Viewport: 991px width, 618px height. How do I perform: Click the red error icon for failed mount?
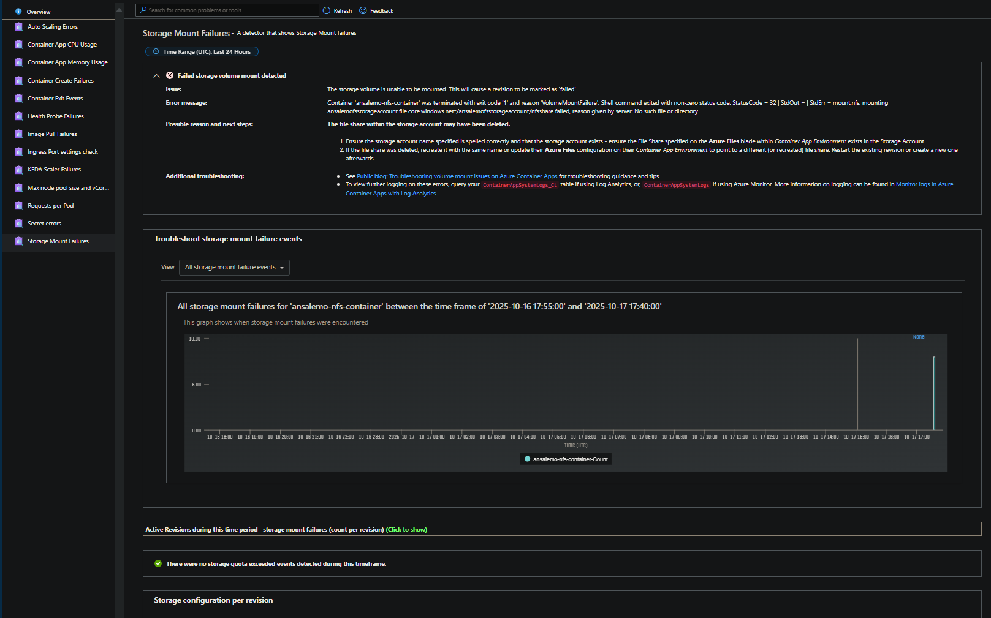click(x=170, y=75)
